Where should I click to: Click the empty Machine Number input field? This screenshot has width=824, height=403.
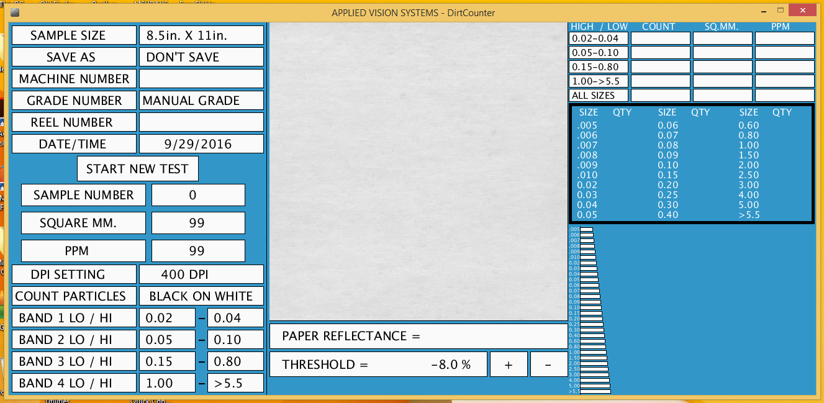coord(201,79)
